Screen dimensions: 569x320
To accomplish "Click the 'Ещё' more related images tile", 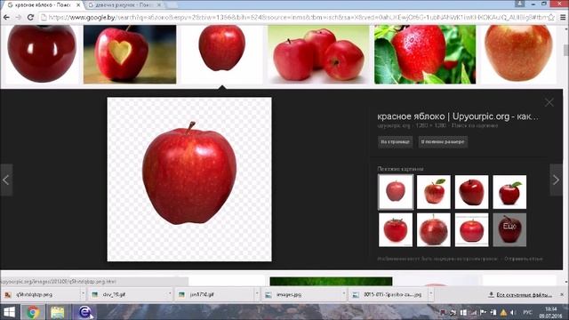I will (509, 230).
